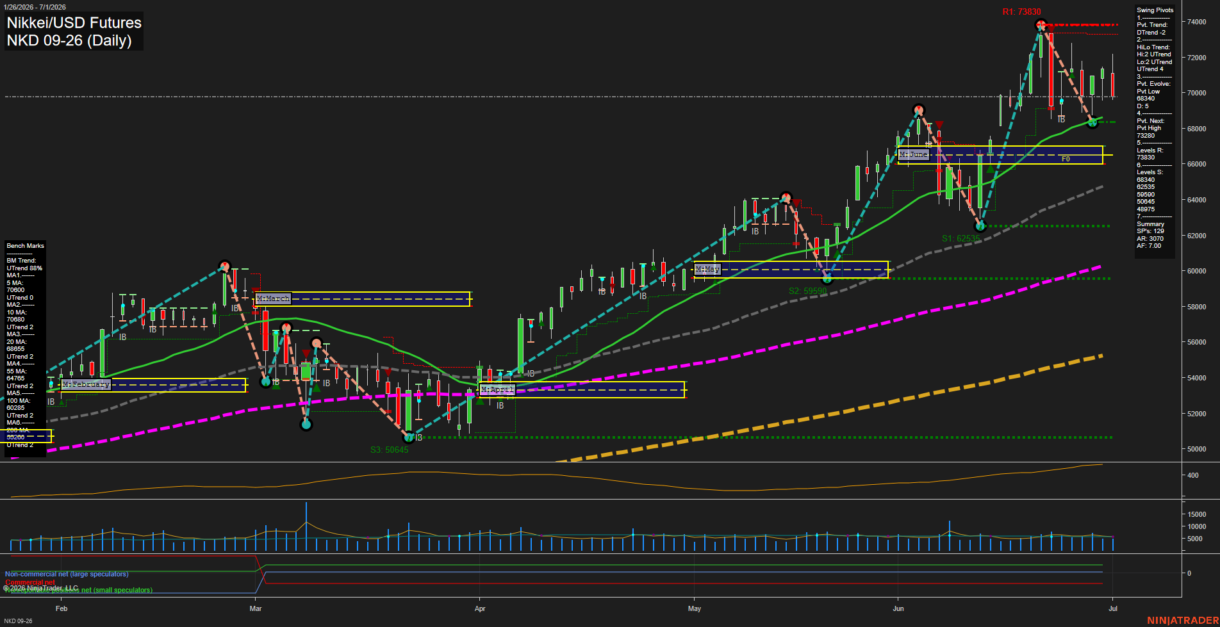The width and height of the screenshot is (1220, 627).
Task: Click the Apr label on time axis
Action: point(480,608)
